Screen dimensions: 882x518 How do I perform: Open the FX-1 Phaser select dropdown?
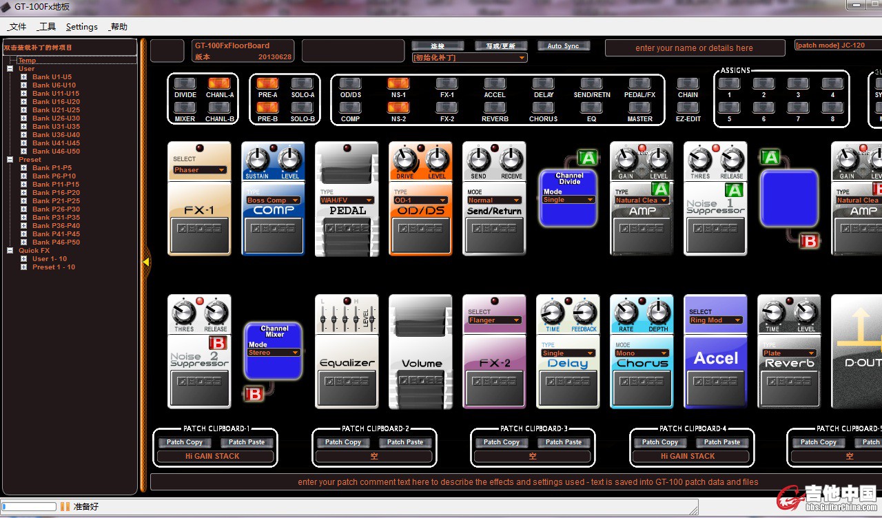(x=199, y=169)
